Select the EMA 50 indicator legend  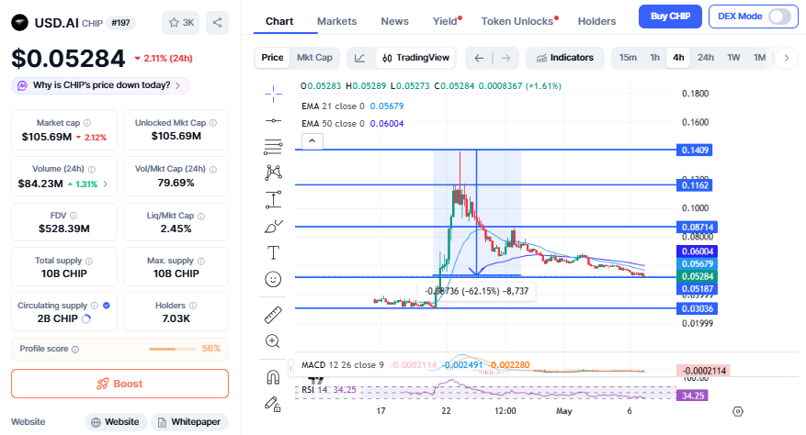click(353, 124)
